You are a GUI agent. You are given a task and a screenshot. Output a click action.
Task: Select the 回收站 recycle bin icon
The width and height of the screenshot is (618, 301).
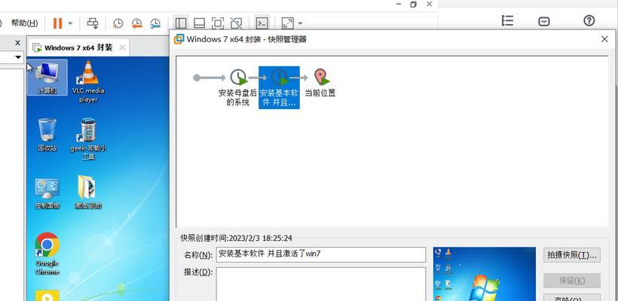(47, 135)
